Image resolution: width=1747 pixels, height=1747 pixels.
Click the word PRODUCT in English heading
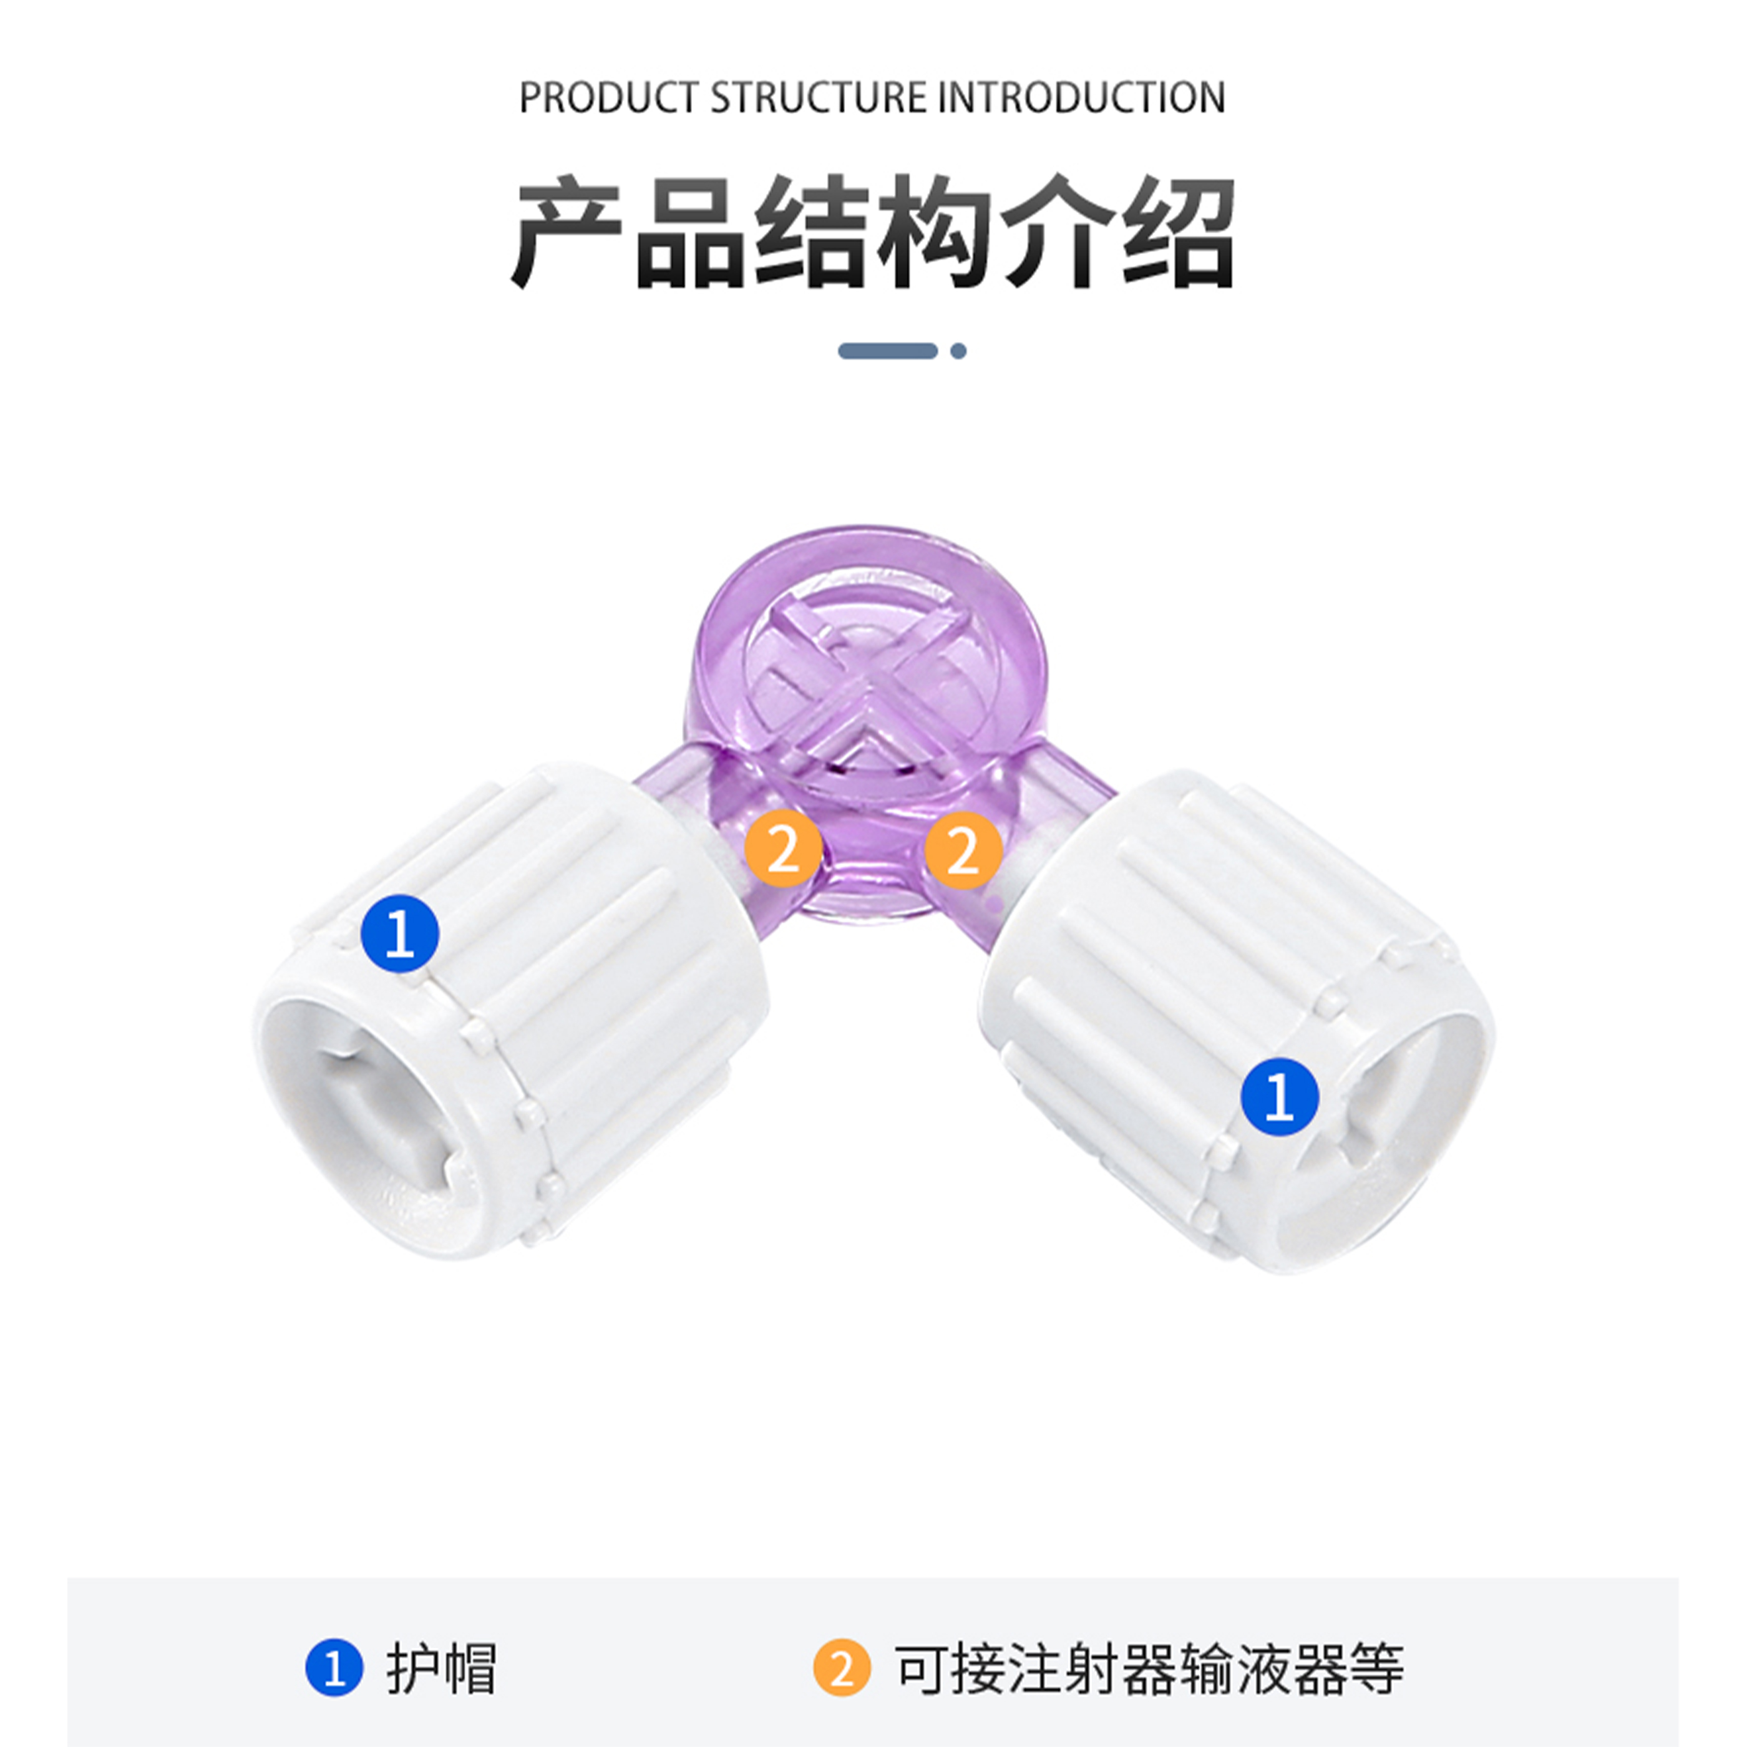(608, 98)
